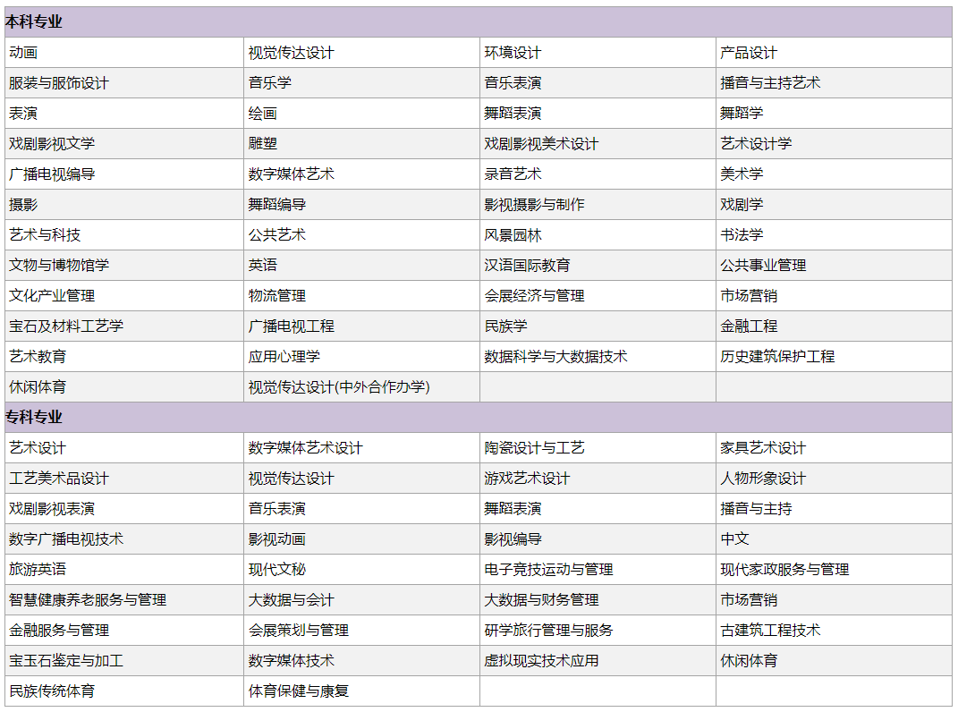Click the 书法学 cell

[x=834, y=234]
